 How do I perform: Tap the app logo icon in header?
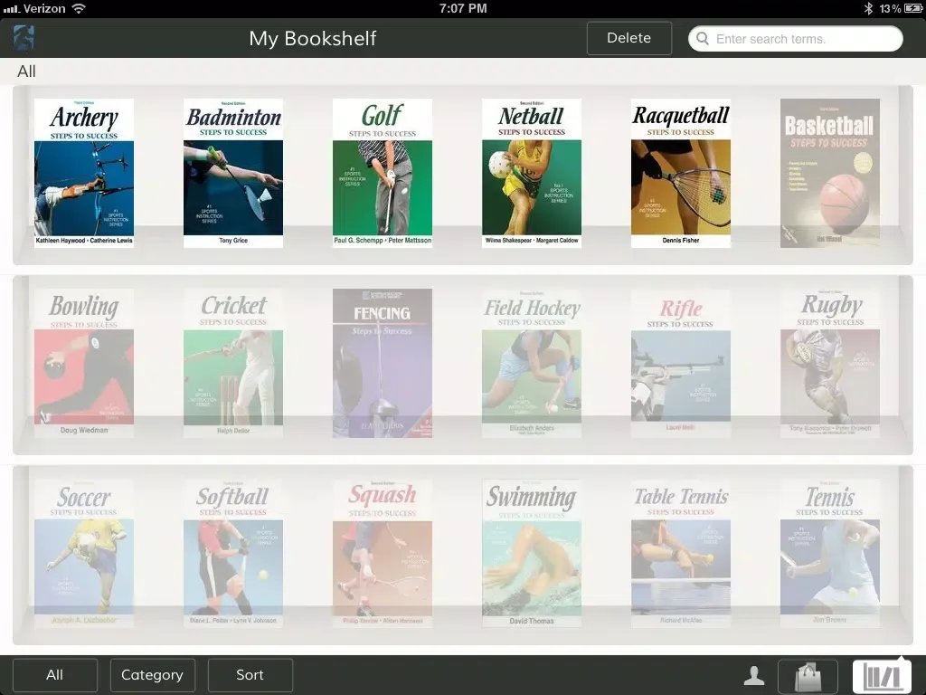coord(24,38)
